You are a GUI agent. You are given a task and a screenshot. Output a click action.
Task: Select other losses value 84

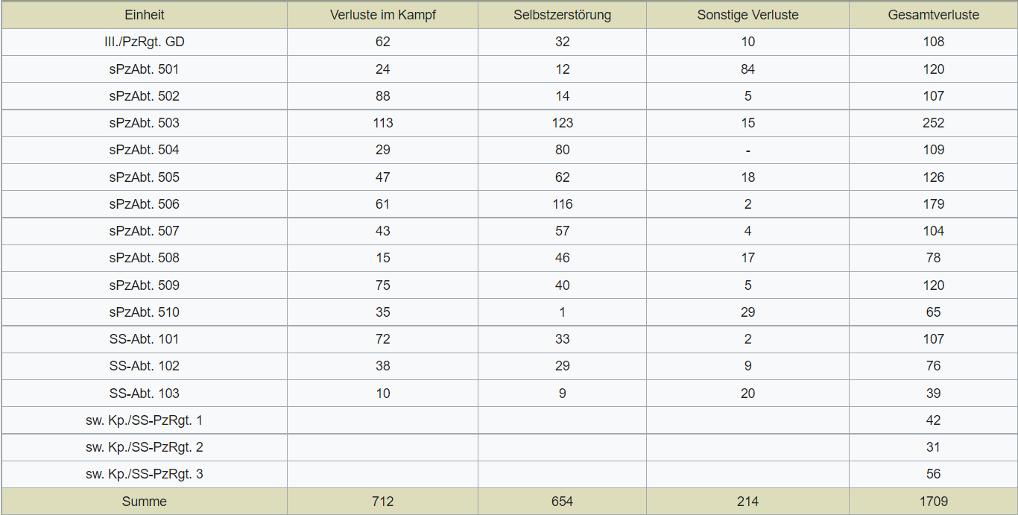(x=747, y=69)
